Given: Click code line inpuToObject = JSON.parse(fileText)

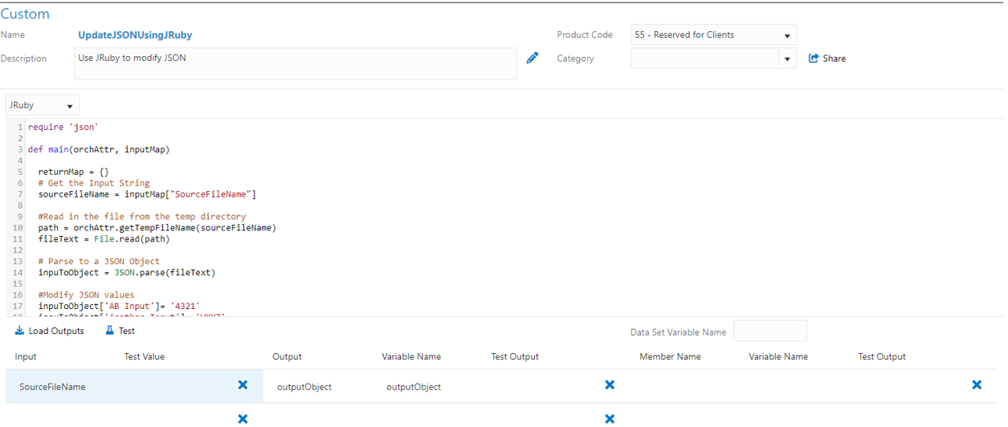Looking at the screenshot, I should (x=126, y=272).
